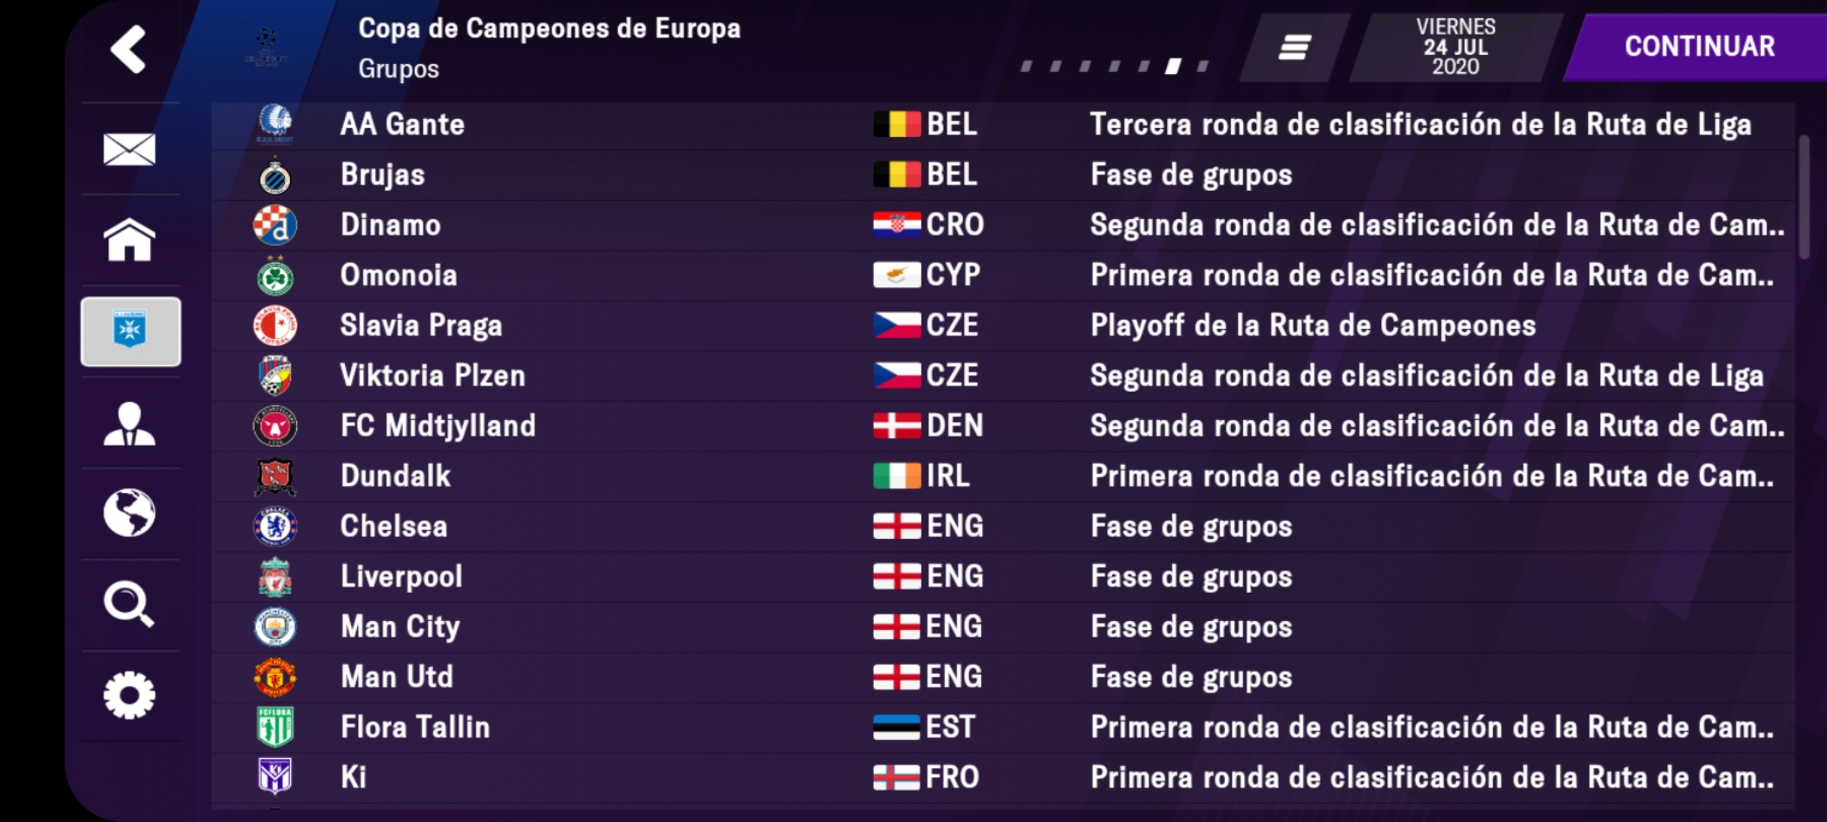The width and height of the screenshot is (1827, 822).
Task: Open the hamburger menu icon in header
Action: click(1294, 47)
